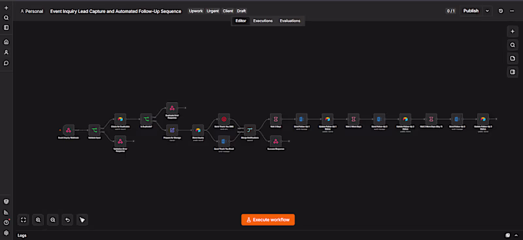Image resolution: width=523 pixels, height=240 pixels.
Task: Open the Update Follow-Up 2 Status node
Action: pos(405,119)
